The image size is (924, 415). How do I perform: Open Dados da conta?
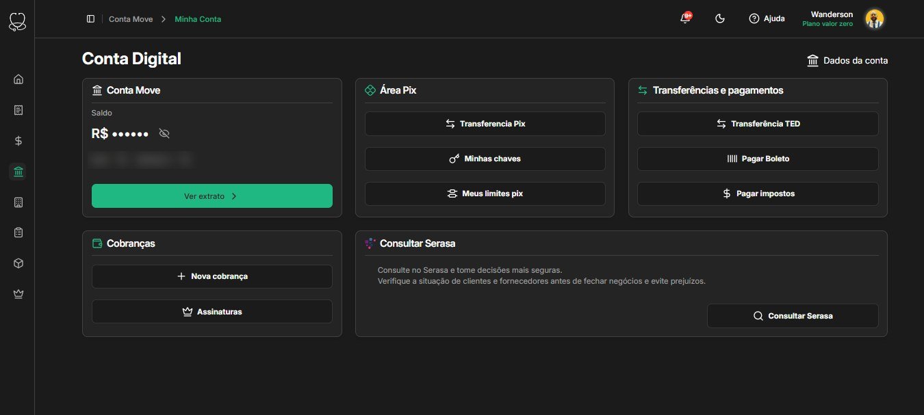pos(847,61)
